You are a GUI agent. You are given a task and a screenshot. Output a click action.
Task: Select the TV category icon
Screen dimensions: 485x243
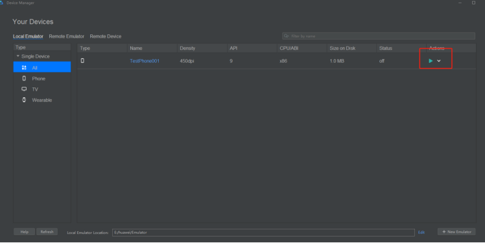[x=24, y=89]
